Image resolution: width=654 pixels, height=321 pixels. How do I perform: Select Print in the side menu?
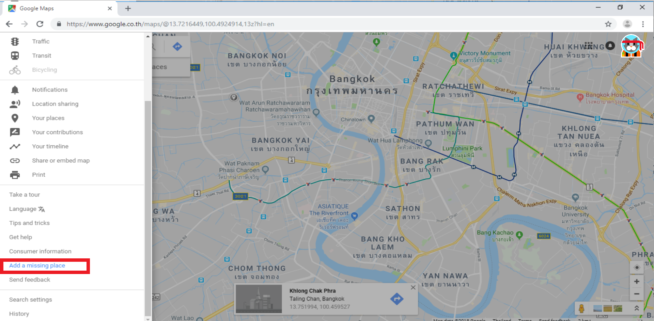coord(38,175)
